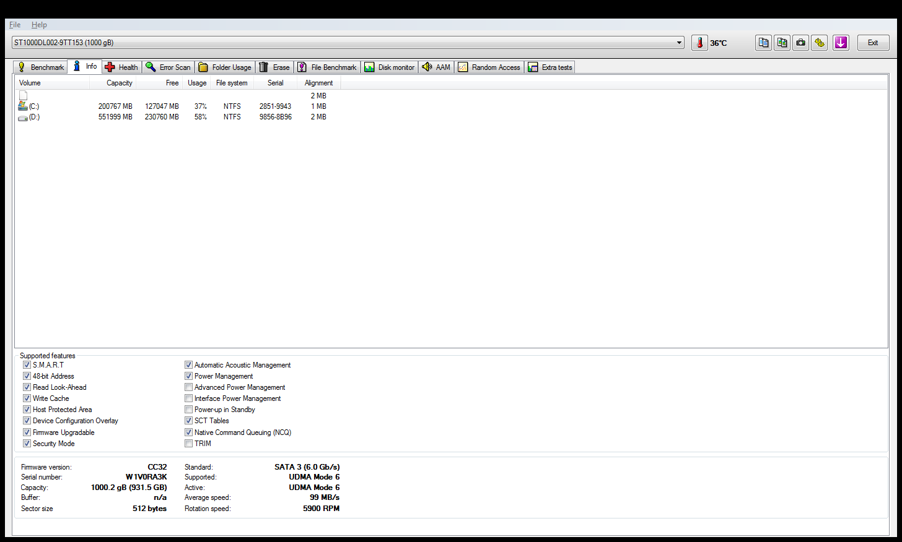Screen dimensions: 902x542
Task: Toggle the 48-bit Address checkbox
Action: pos(27,376)
